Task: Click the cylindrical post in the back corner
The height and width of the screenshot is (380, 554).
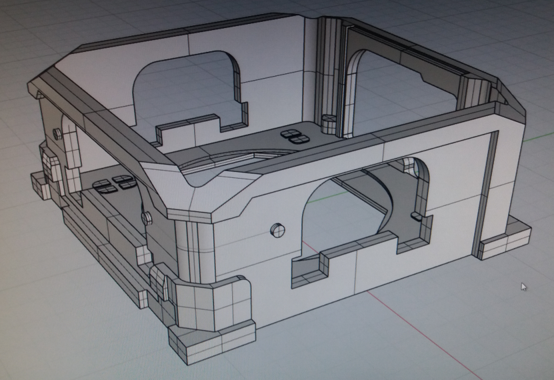Action: click(329, 123)
